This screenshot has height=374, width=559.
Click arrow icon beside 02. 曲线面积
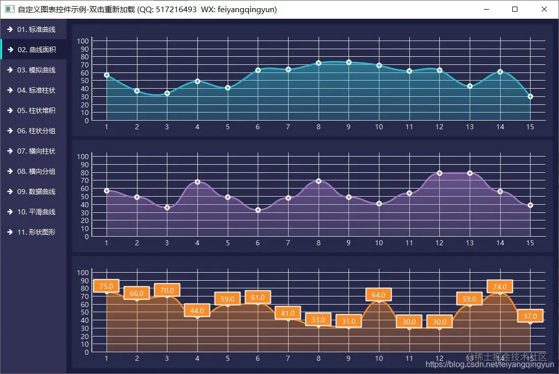tap(10, 50)
